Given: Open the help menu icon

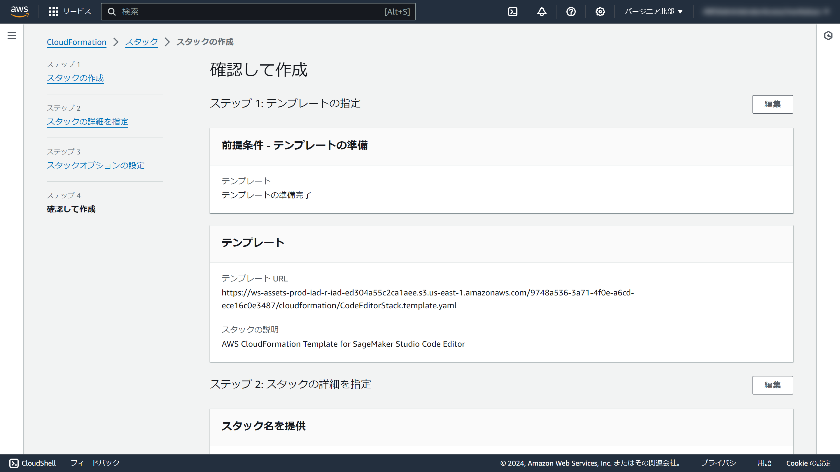Looking at the screenshot, I should pyautogui.click(x=571, y=11).
